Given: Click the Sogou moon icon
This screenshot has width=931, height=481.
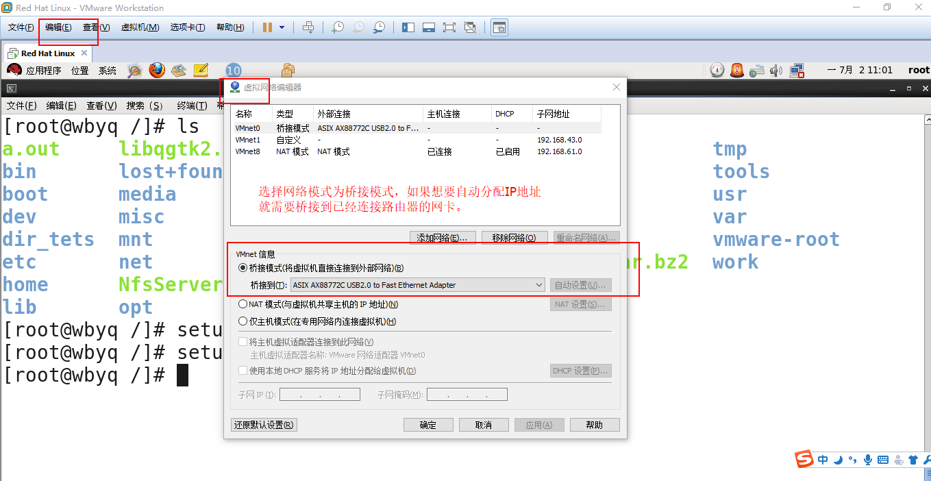Looking at the screenshot, I should click(838, 460).
